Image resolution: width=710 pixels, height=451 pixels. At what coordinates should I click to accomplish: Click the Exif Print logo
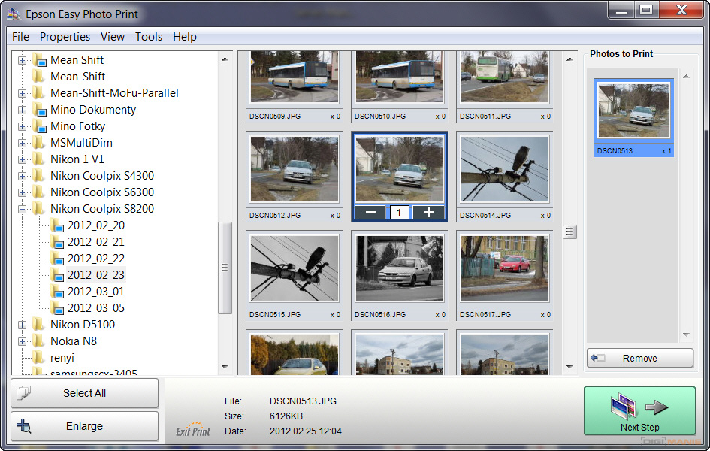[x=193, y=428]
